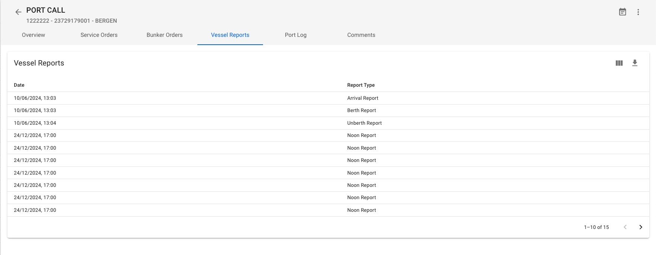The height and width of the screenshot is (255, 656).
Task: Click the first Noon Report row
Action: point(361,136)
